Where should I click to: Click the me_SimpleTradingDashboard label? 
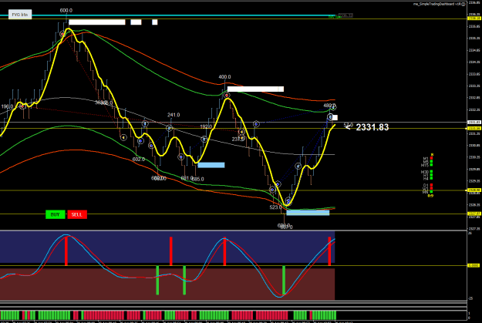[436, 4]
